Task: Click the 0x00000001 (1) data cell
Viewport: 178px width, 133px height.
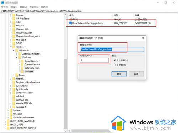Action: click(x=143, y=23)
